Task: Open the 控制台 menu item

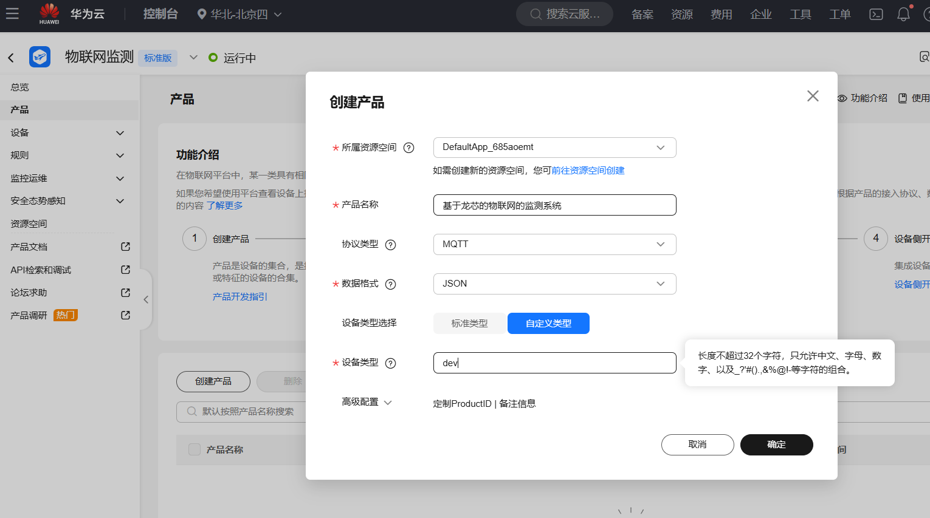Action: pos(160,13)
